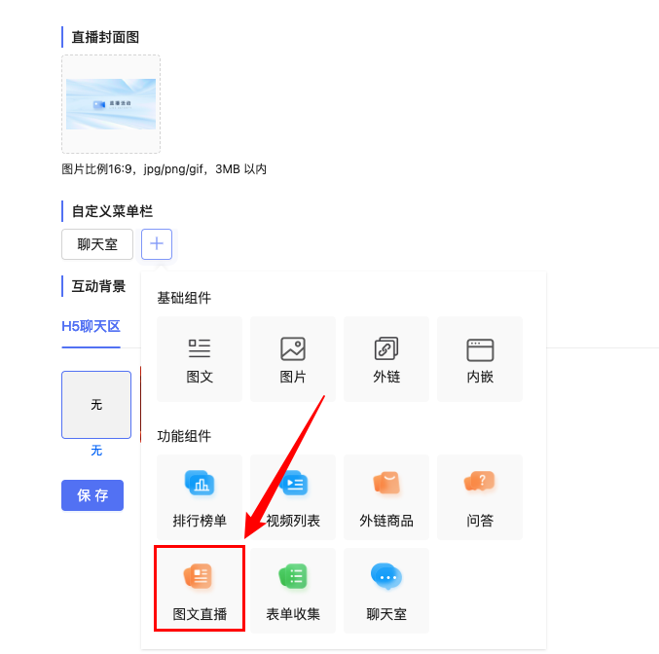Open the live cover image thumbnail

click(111, 104)
